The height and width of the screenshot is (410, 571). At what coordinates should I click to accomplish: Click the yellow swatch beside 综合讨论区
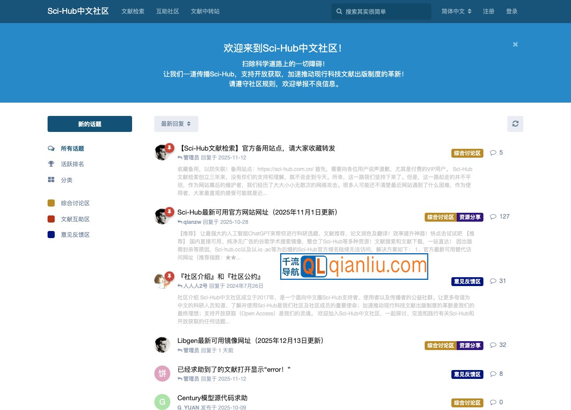(51, 203)
